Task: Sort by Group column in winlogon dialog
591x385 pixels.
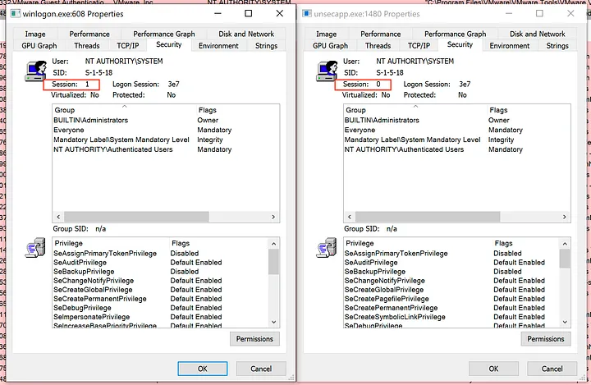Action: pos(123,110)
